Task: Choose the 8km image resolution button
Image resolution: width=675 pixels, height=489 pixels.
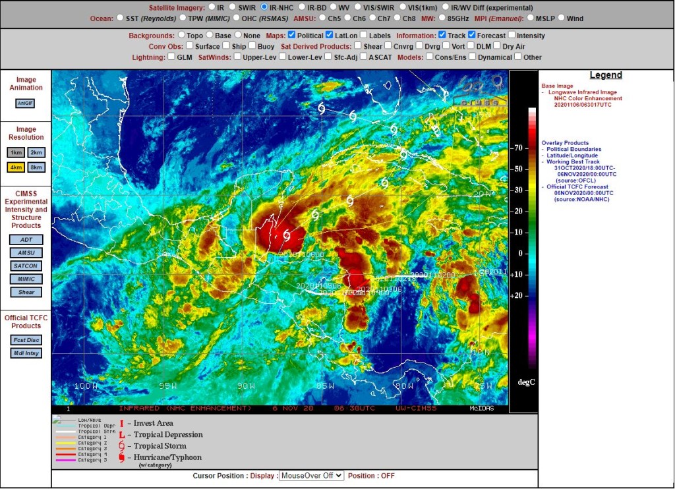Action: pos(36,167)
